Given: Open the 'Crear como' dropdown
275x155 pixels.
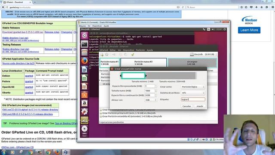Looking at the screenshot, I should point(193,87).
